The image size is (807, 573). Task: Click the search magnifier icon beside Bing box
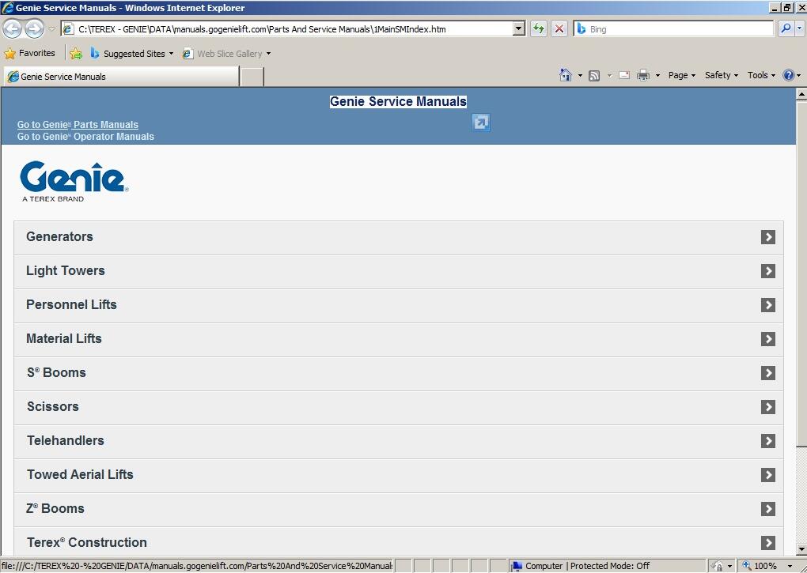(x=786, y=28)
